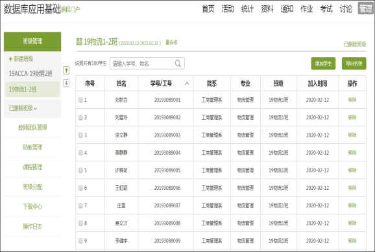
Task: Click the sort caret in 学号/工号 header
Action: pyautogui.click(x=187, y=84)
